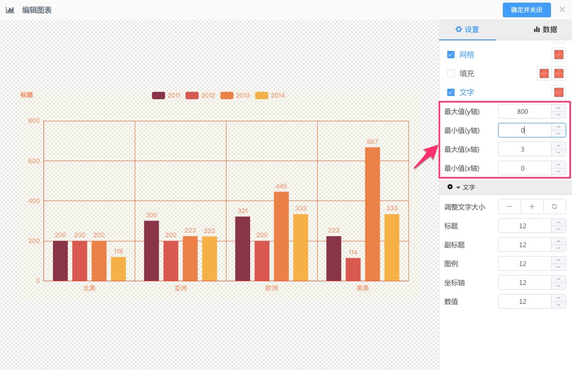Image resolution: width=572 pixels, height=370 pixels.
Task: Toggle the 2014 series in the legend
Action: [269, 96]
